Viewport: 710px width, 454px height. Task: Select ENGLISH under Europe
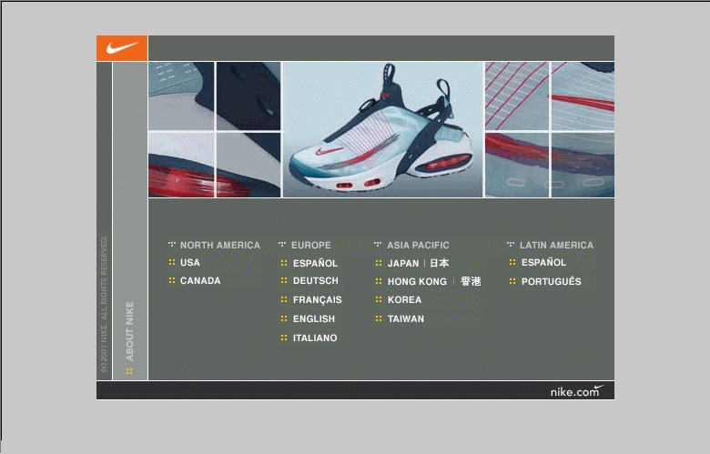(x=314, y=318)
